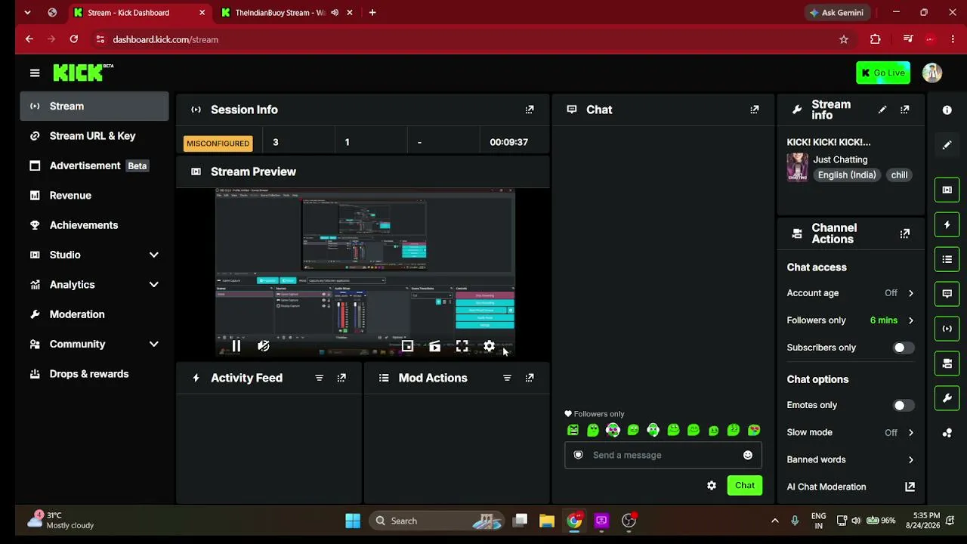
Task: Select the chill stream tag
Action: (x=899, y=175)
